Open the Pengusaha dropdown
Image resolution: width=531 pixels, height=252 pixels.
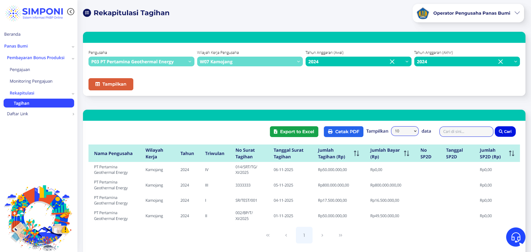(x=141, y=62)
